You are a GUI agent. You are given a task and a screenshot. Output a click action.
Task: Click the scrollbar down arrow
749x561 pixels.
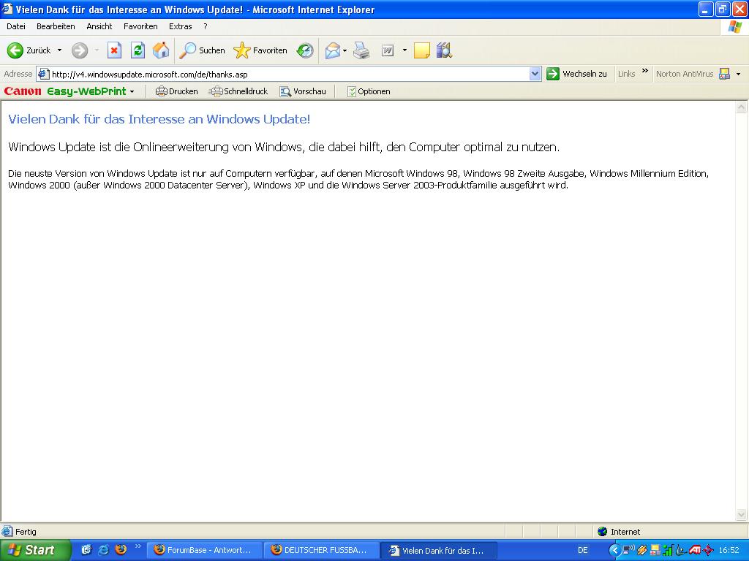point(742,515)
